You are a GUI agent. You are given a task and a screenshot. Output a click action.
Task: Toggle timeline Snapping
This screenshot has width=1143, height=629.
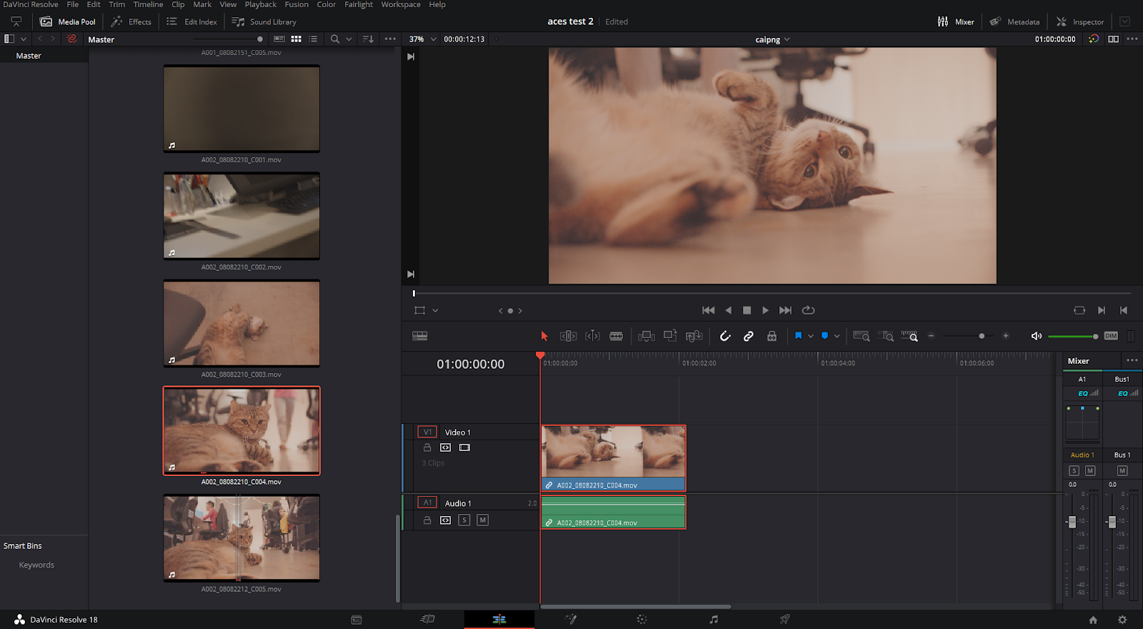[725, 336]
